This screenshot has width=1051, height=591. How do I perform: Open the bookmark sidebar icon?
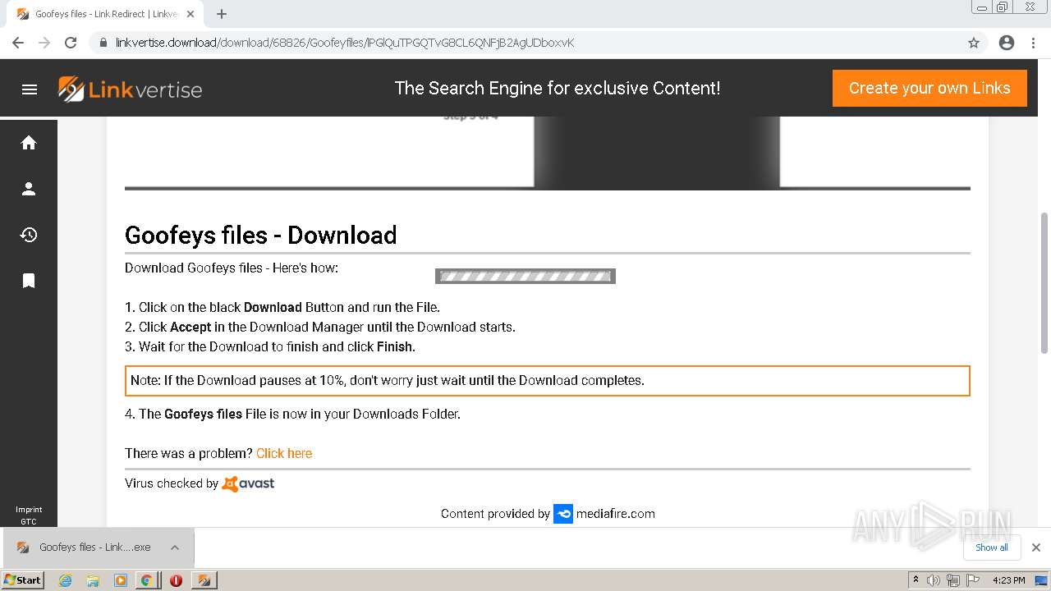[29, 281]
